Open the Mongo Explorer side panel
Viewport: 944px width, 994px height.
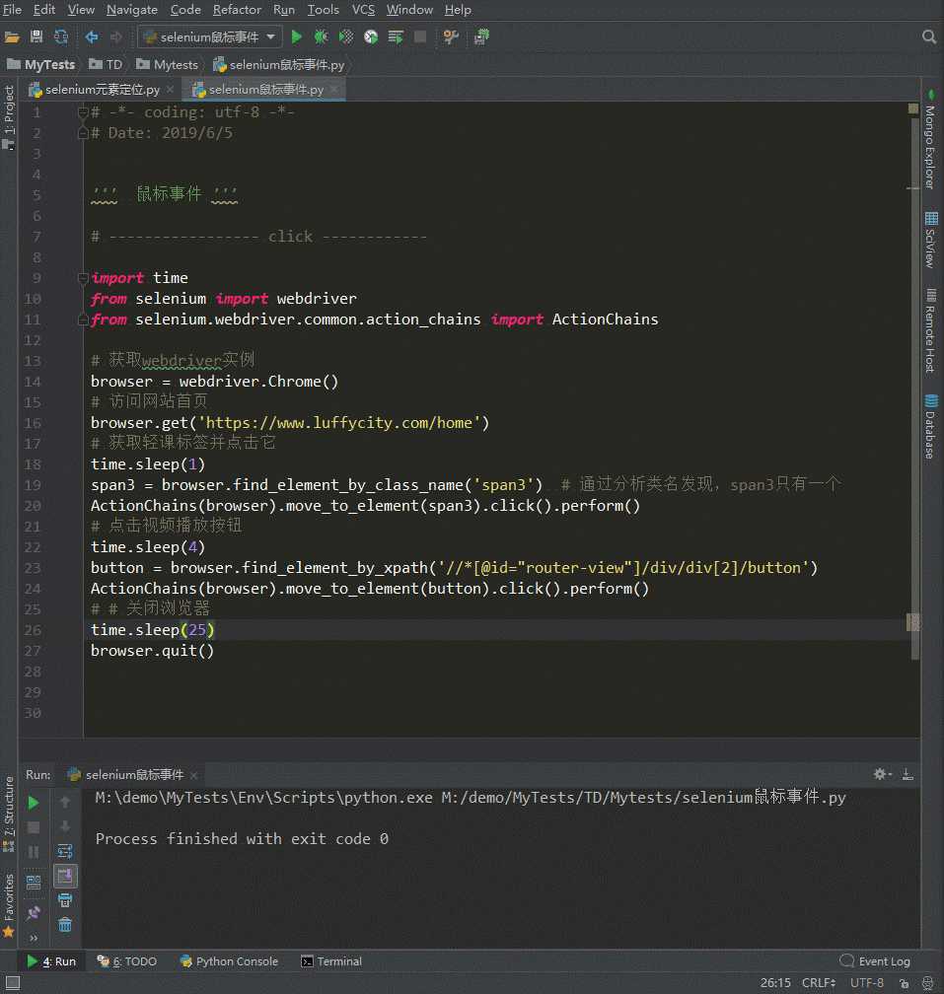pos(931,140)
